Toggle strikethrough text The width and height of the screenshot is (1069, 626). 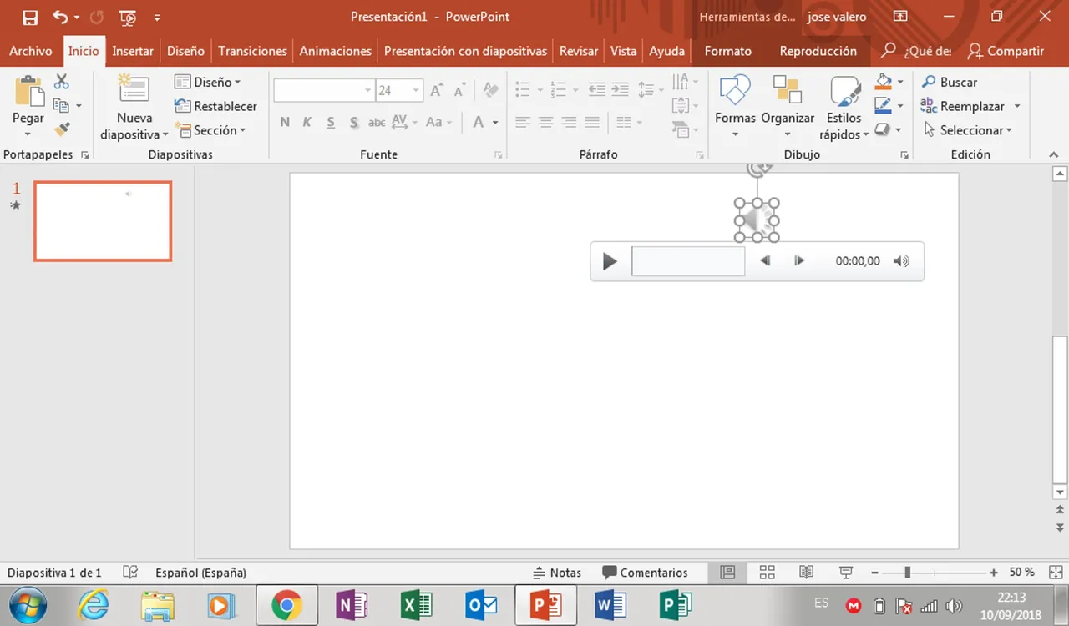pos(377,122)
